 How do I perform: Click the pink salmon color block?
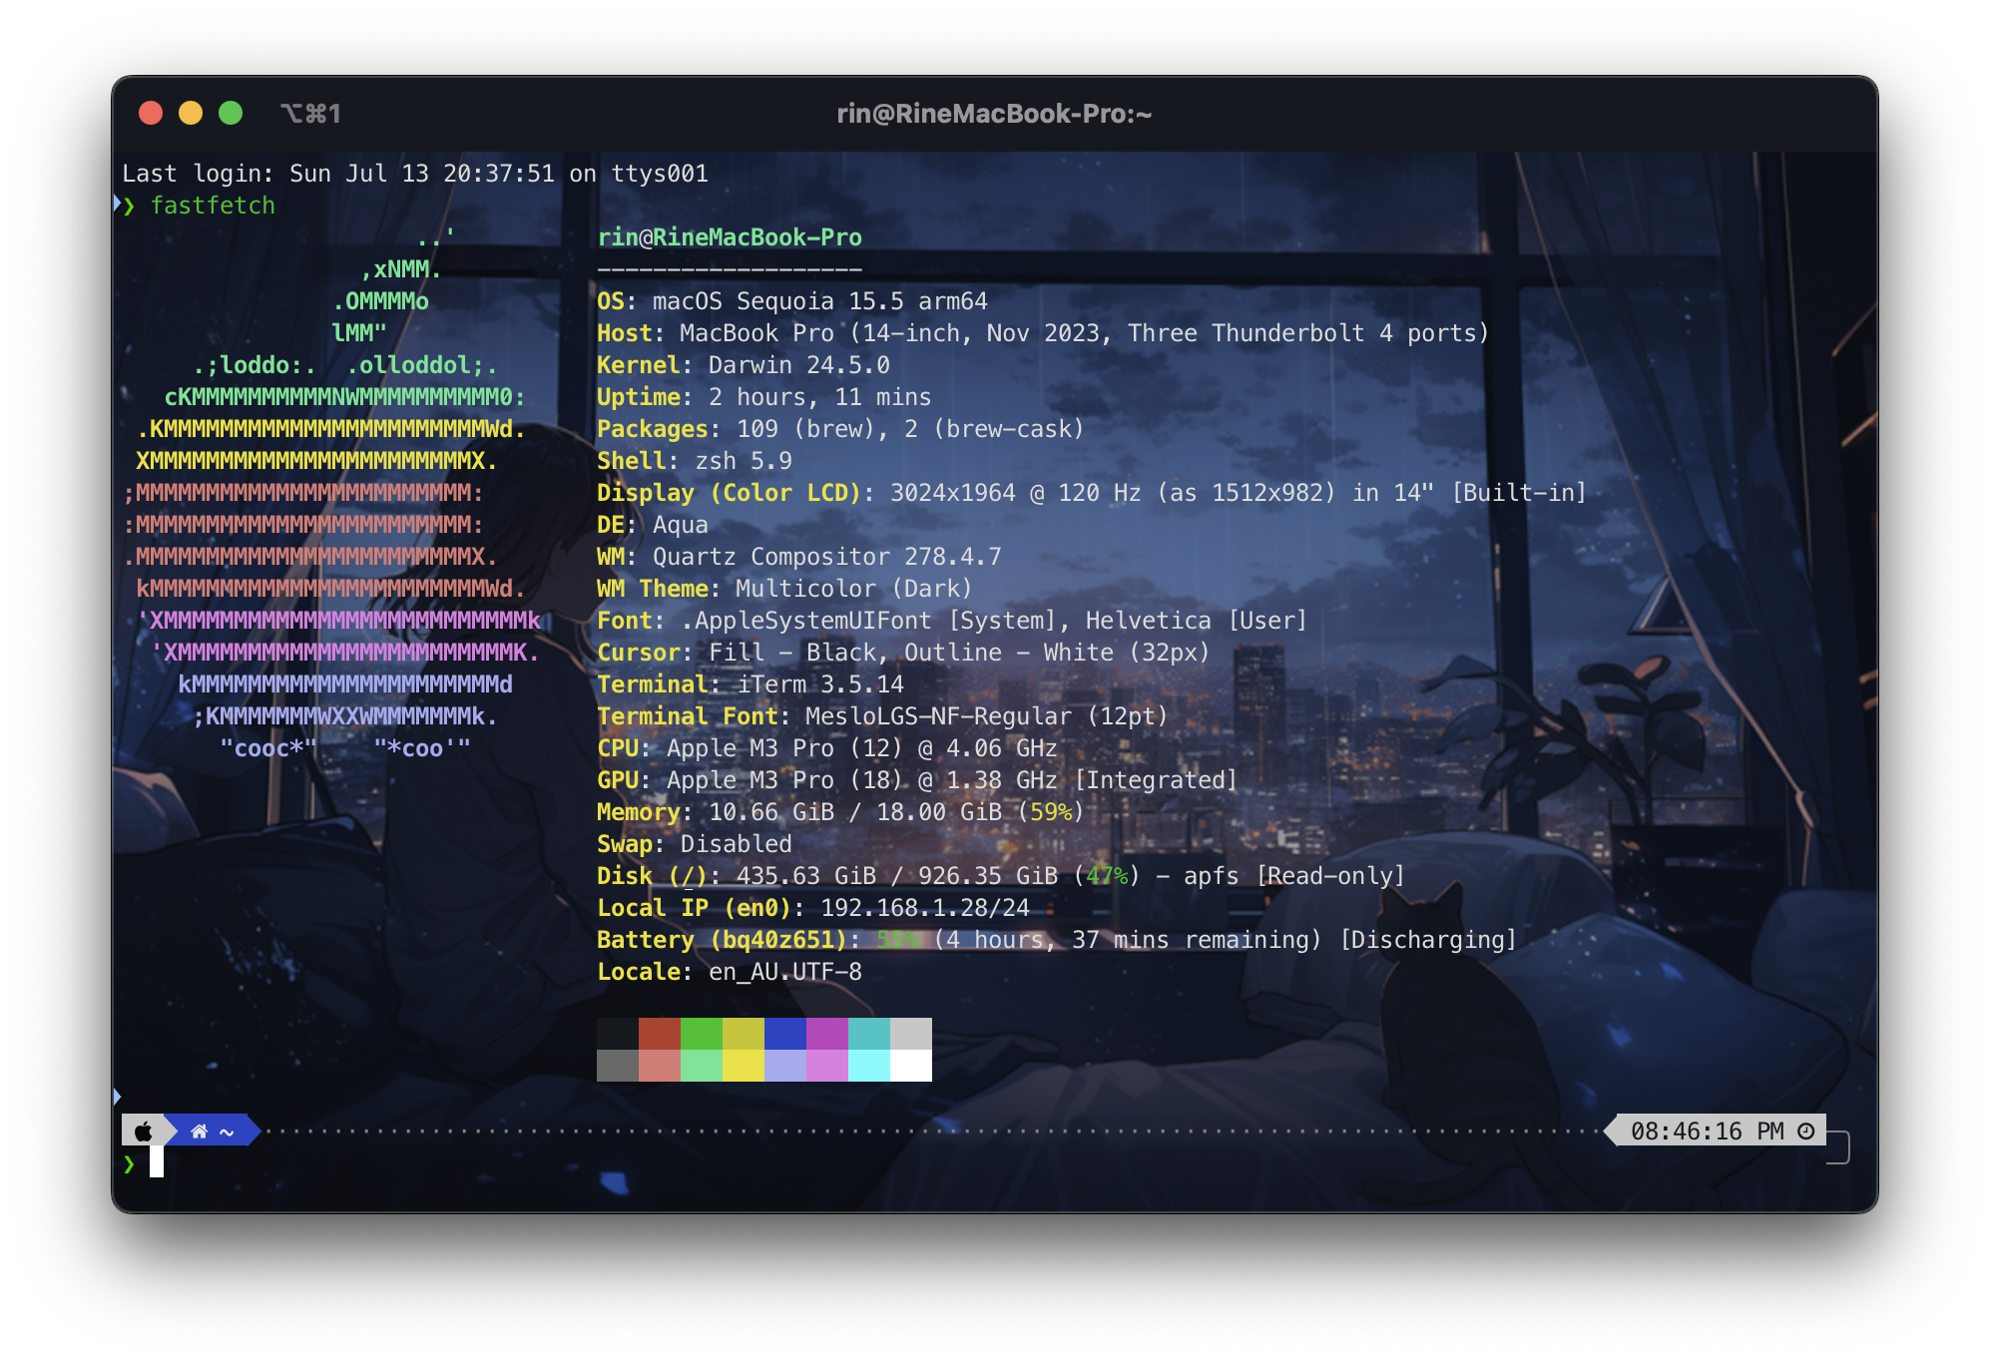659,1066
